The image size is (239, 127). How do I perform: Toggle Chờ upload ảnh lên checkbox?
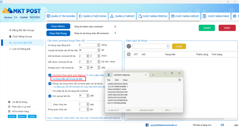[50, 96]
